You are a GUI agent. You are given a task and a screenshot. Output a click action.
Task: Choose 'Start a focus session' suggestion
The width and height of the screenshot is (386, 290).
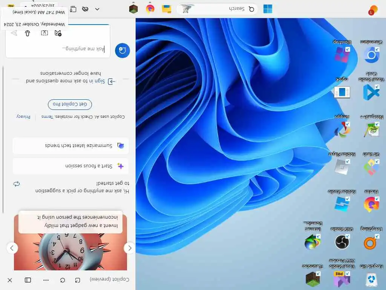point(70,166)
